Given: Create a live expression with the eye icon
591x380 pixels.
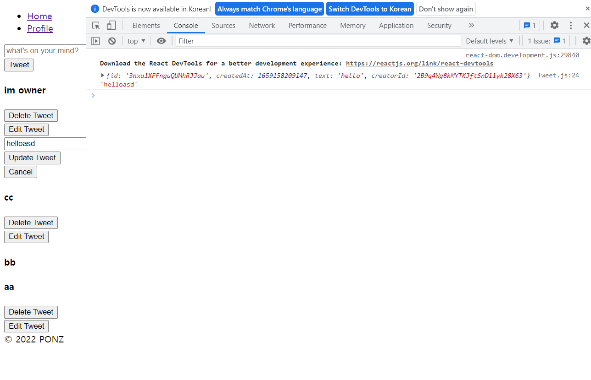Looking at the screenshot, I should pos(161,41).
